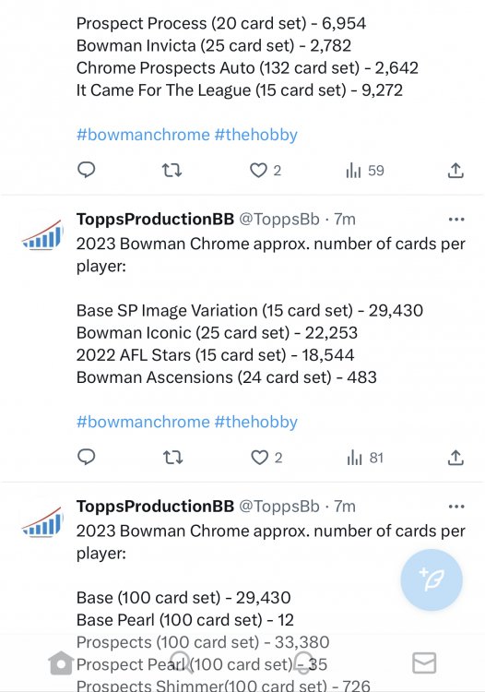Screen dimensions: 485x692
Task: Open more options on the Base Pearl tweet
Action: (x=455, y=507)
